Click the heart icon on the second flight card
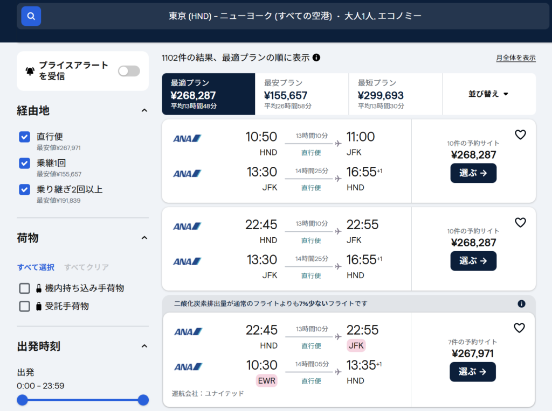 520,222
